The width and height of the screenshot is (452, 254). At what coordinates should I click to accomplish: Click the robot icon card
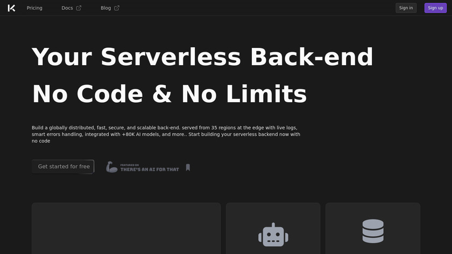click(273, 228)
